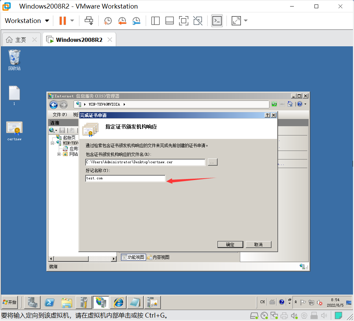Click the browse (...) button for certificate file

[212, 162]
